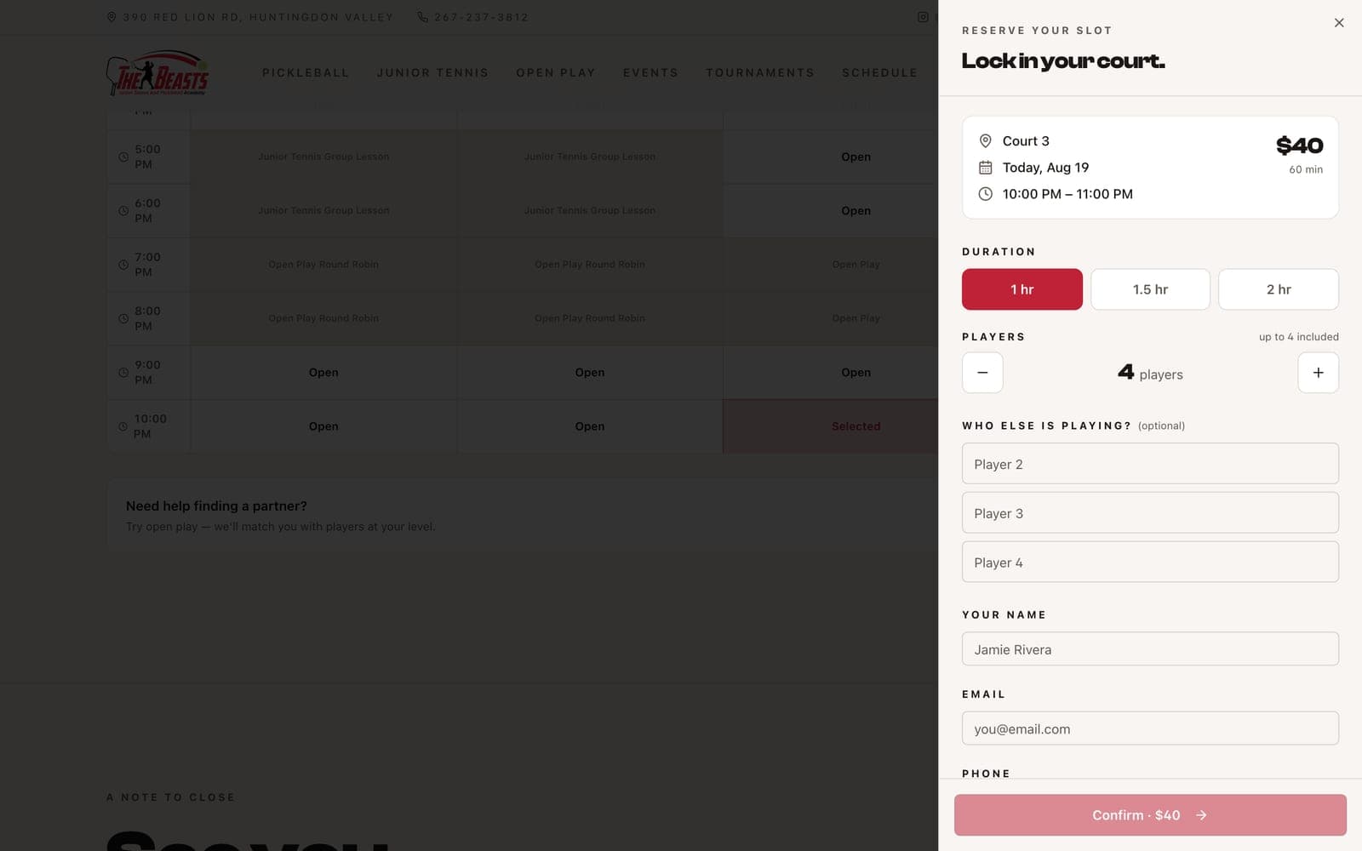1362x851 pixels.
Task: Select the 1 hr duration option
Action: pos(1022,289)
